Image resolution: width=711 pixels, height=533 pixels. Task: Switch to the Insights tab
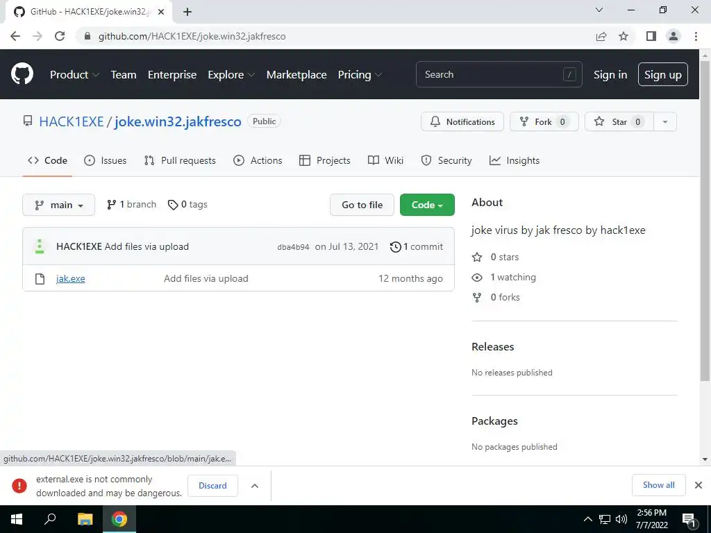click(x=515, y=160)
